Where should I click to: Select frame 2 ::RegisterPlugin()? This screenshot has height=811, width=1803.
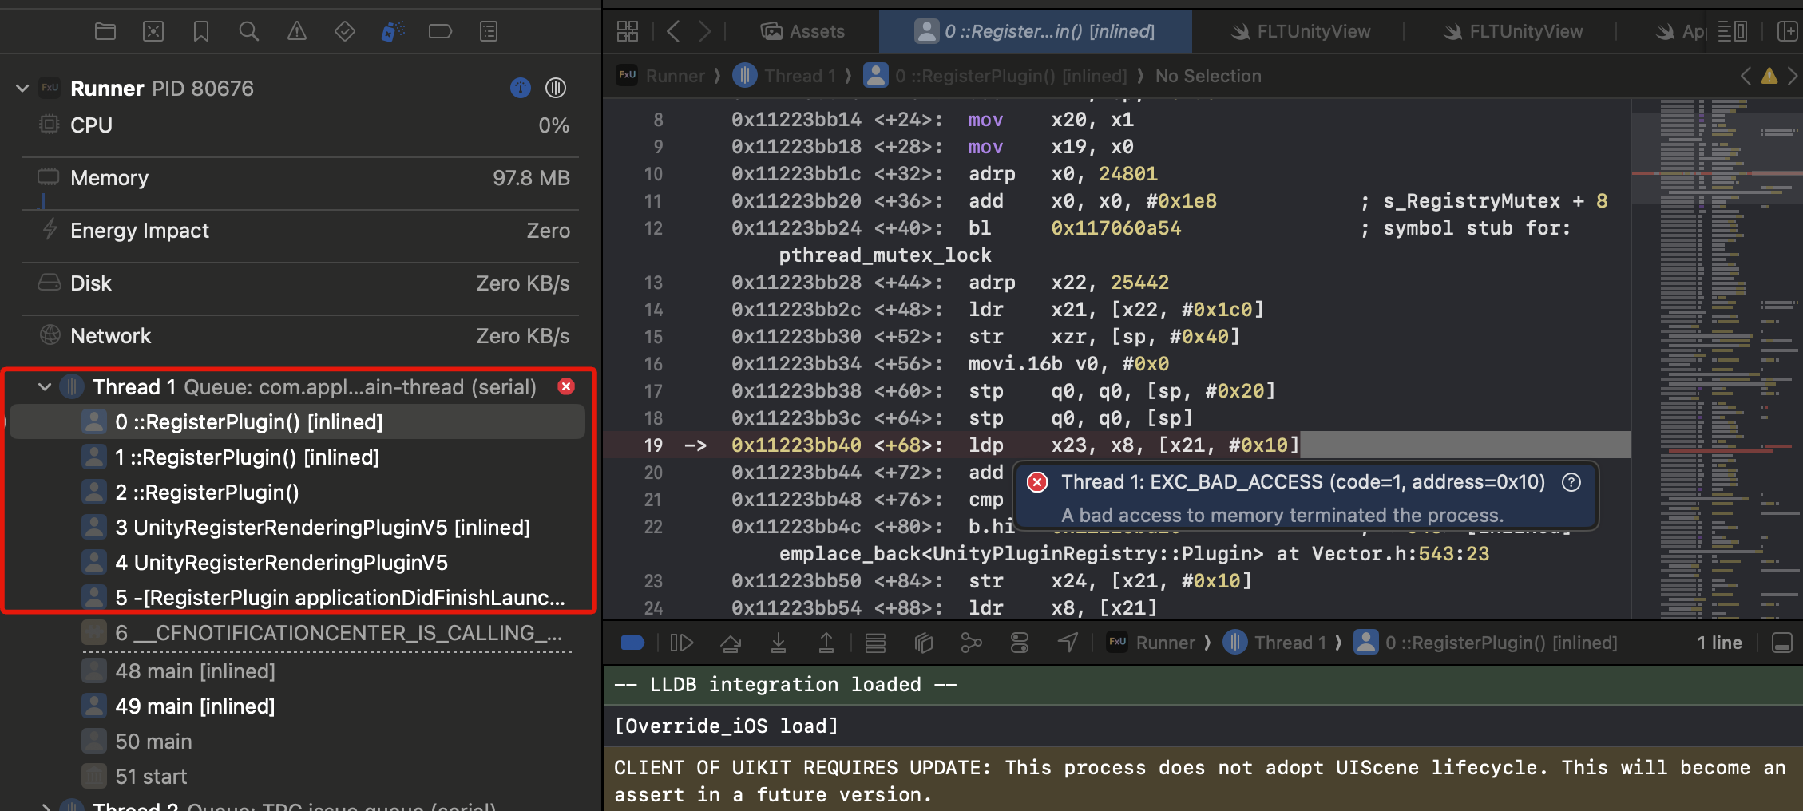297,493
